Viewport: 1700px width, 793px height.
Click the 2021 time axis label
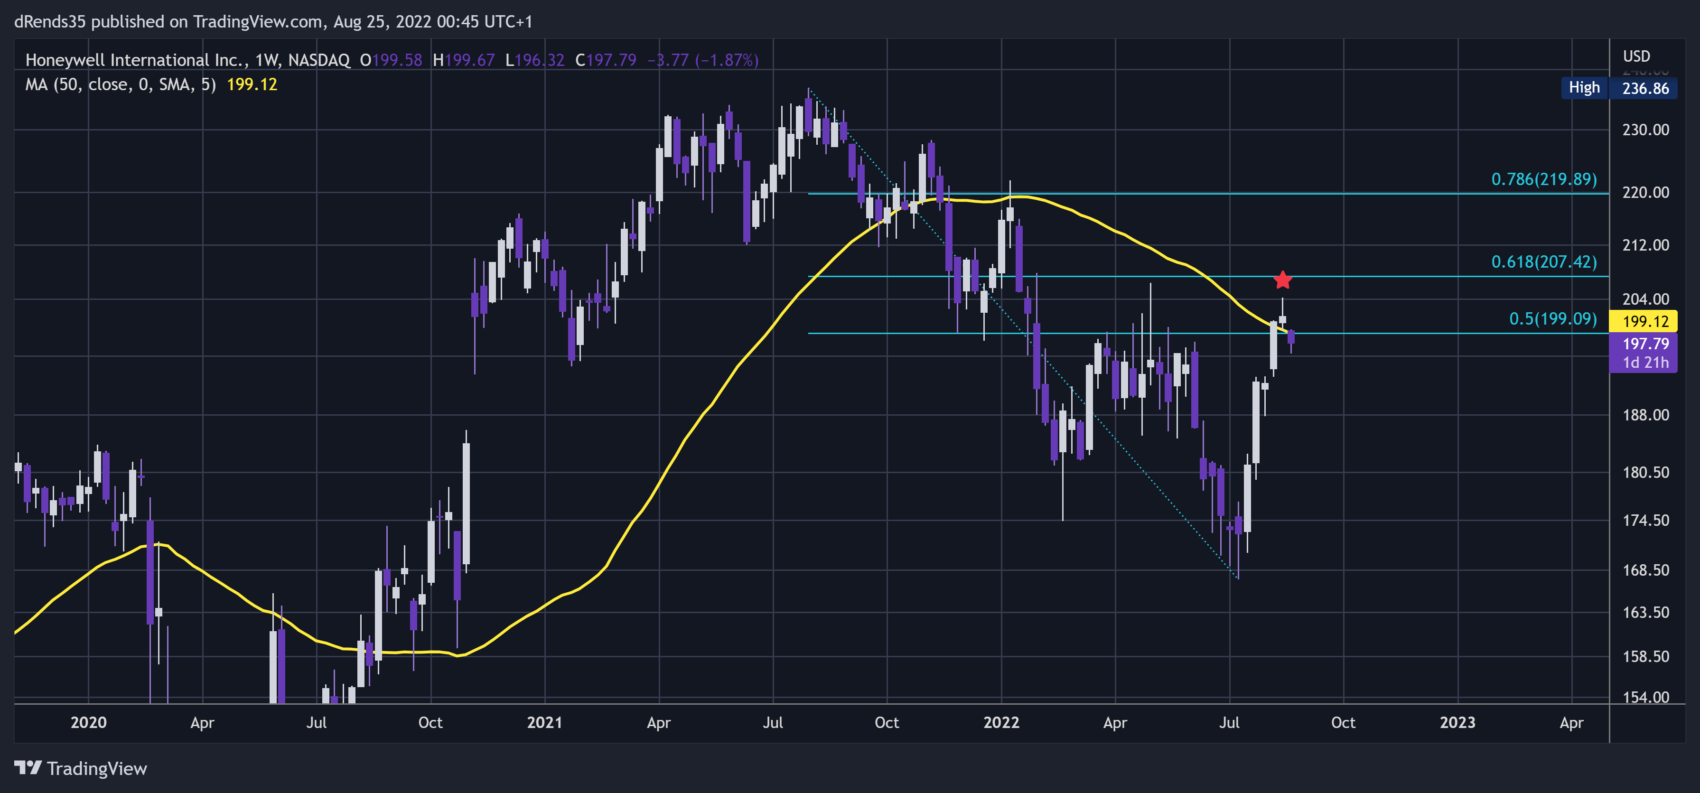pyautogui.click(x=544, y=722)
